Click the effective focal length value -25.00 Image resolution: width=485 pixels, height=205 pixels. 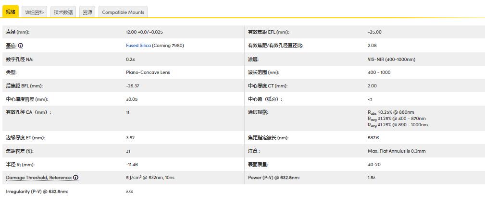click(x=374, y=32)
